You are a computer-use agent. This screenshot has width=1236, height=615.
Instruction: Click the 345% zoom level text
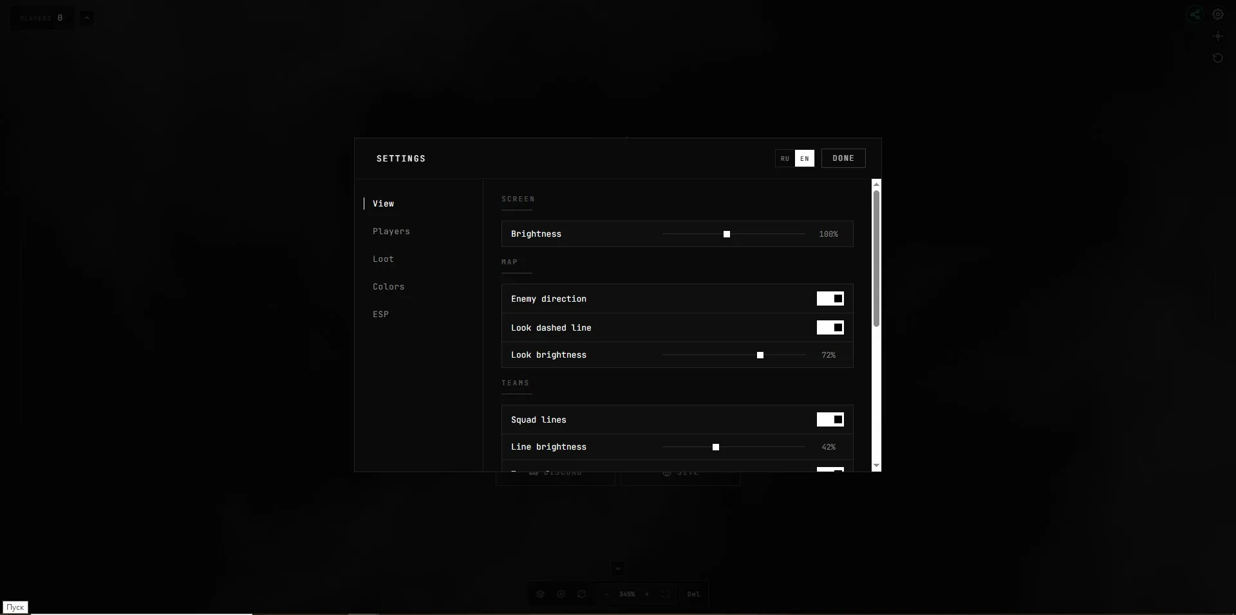tap(627, 594)
